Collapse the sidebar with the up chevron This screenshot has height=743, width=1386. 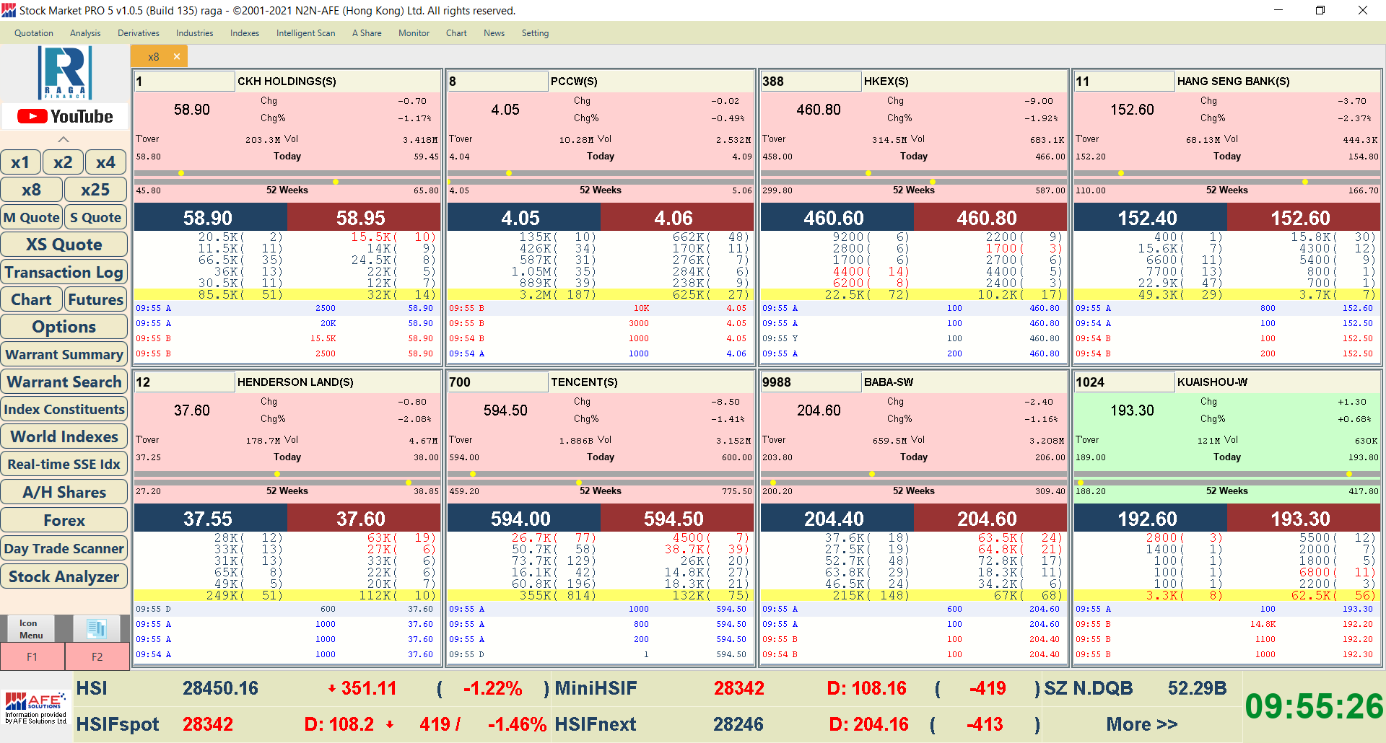click(64, 139)
